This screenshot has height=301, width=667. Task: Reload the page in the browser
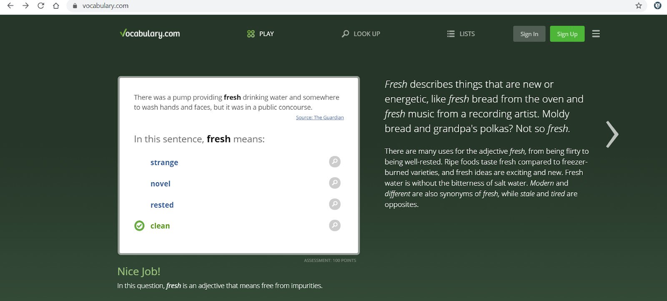click(41, 6)
